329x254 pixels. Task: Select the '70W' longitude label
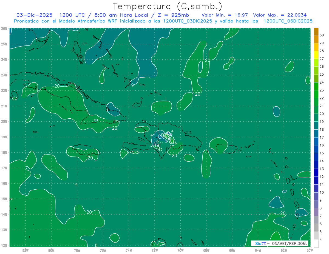(x=180, y=250)
